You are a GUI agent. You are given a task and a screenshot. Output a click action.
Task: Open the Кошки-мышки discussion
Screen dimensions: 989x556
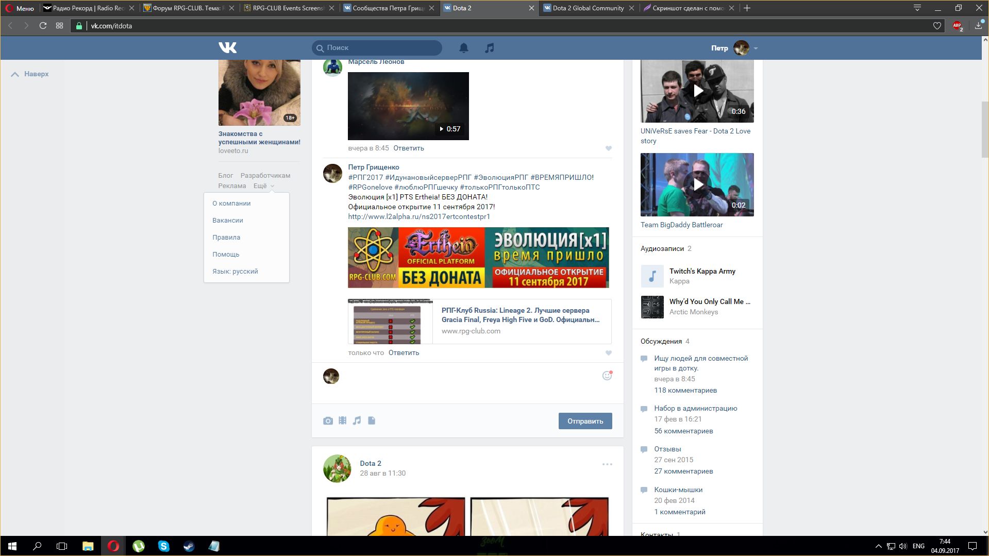[x=678, y=490]
